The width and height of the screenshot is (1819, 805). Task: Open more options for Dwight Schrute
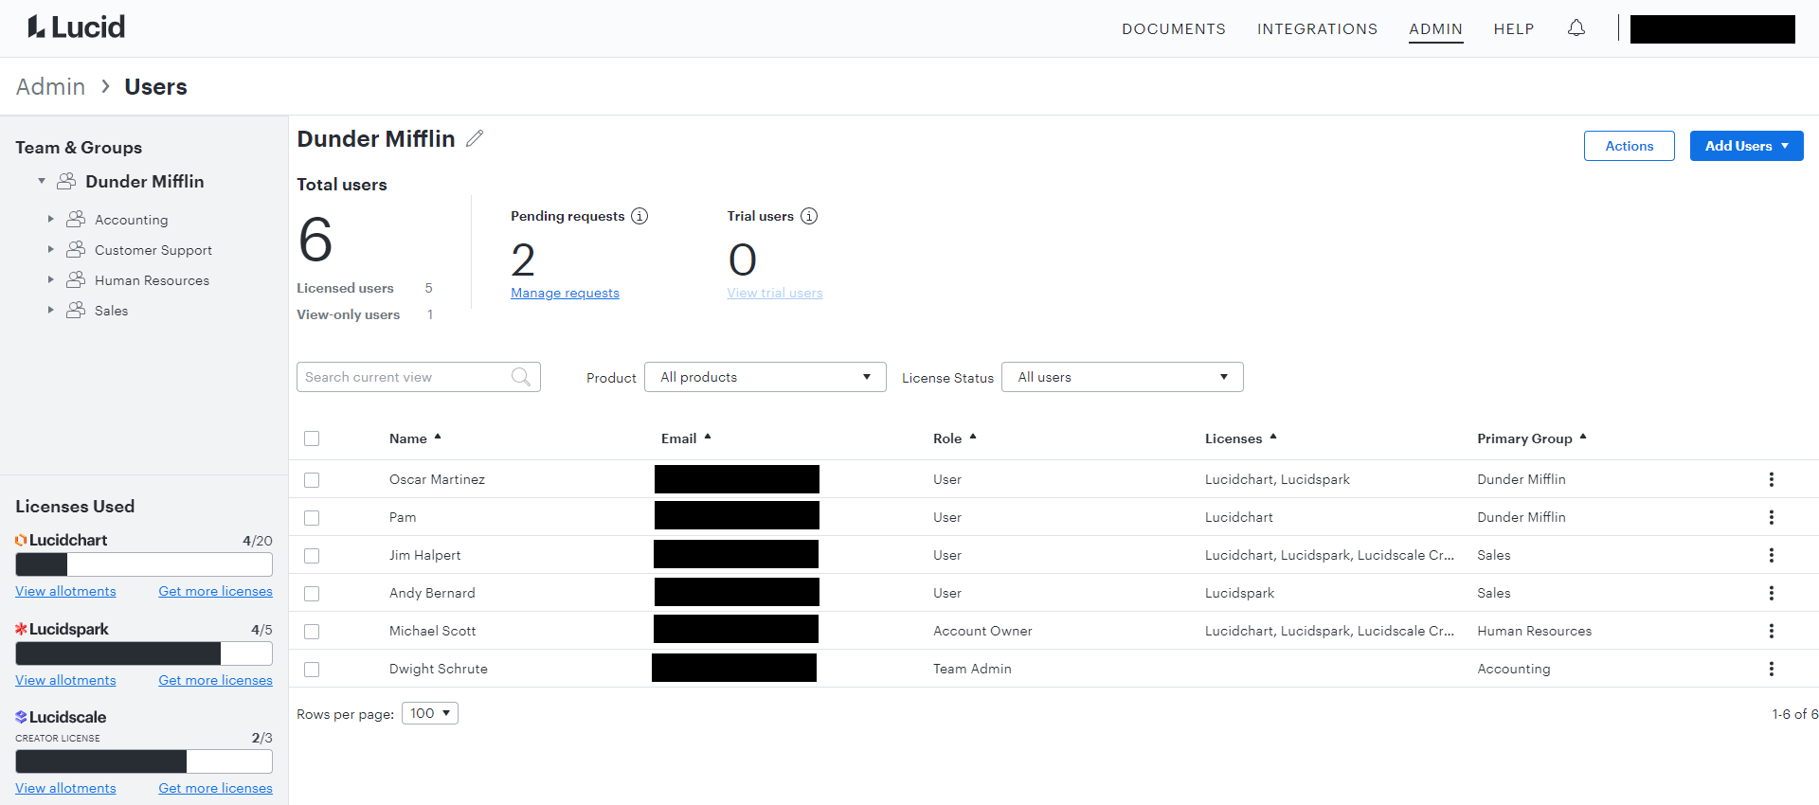coord(1771,669)
